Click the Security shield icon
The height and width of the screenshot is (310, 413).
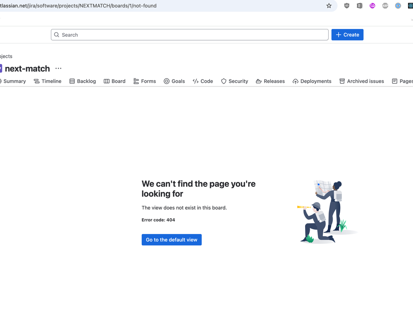coord(224,81)
